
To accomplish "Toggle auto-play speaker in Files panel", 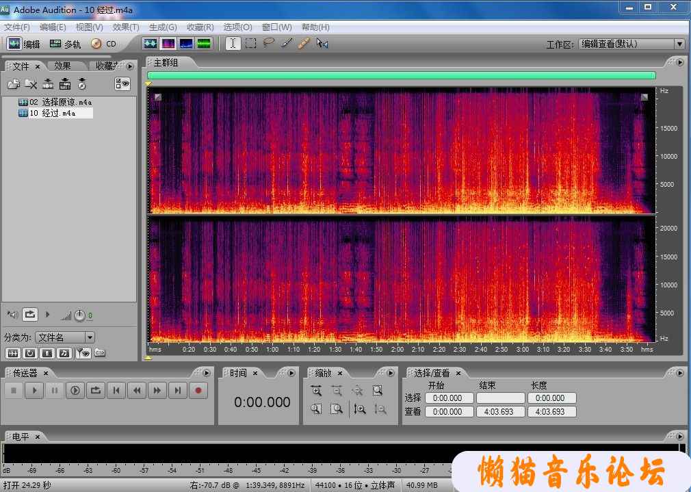I will (x=12, y=315).
